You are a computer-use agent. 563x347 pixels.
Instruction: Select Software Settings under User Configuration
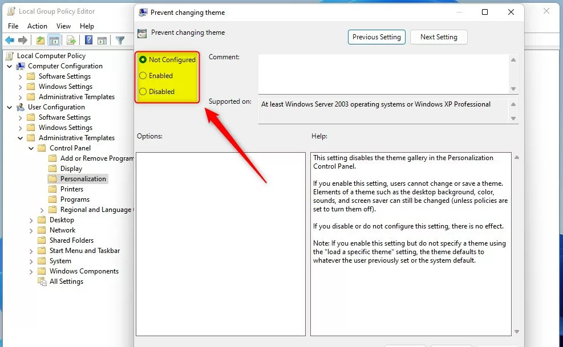click(64, 117)
